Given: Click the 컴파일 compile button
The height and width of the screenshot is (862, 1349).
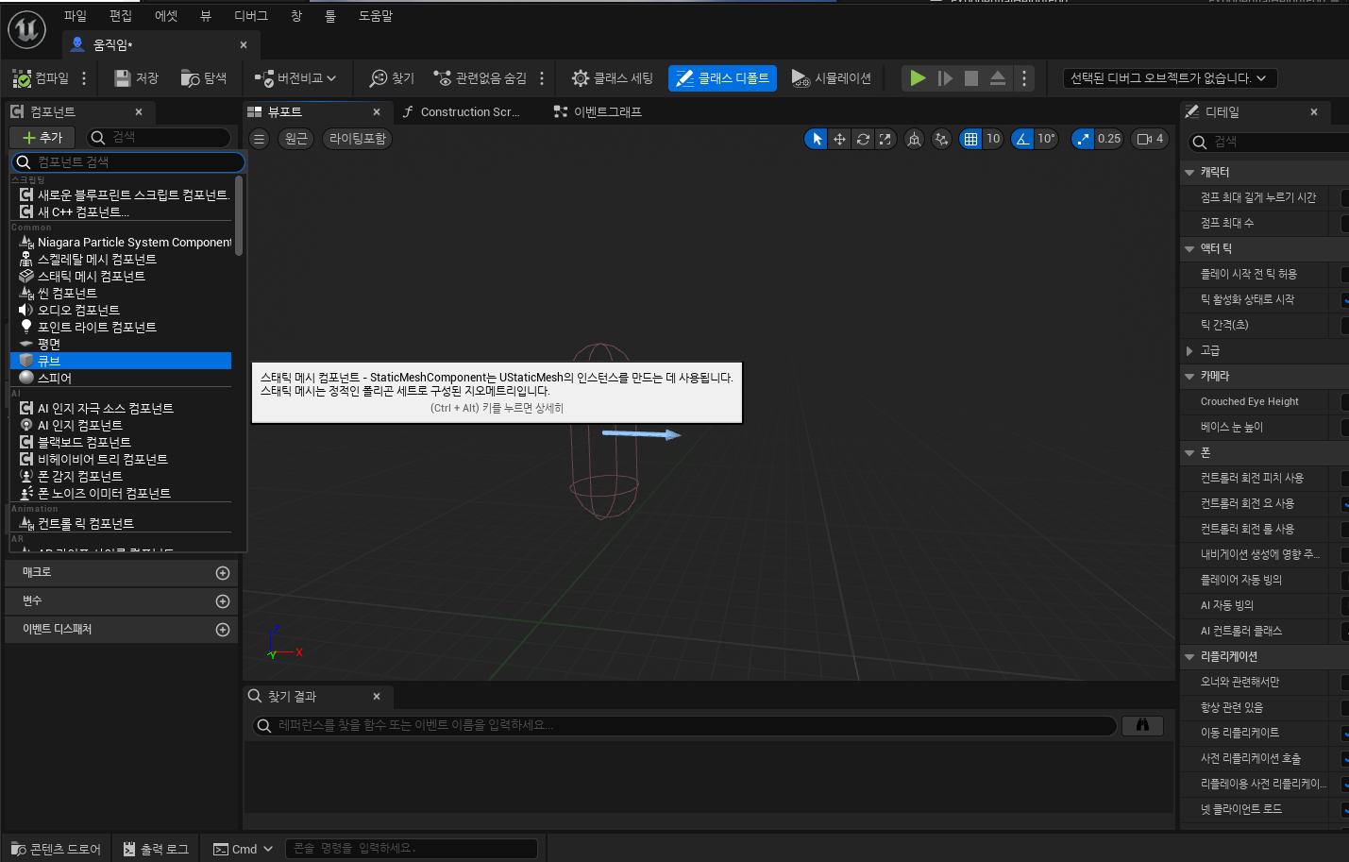Looking at the screenshot, I should click(x=41, y=78).
